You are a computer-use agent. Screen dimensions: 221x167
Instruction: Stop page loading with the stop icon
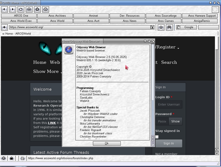pos(29,9)
